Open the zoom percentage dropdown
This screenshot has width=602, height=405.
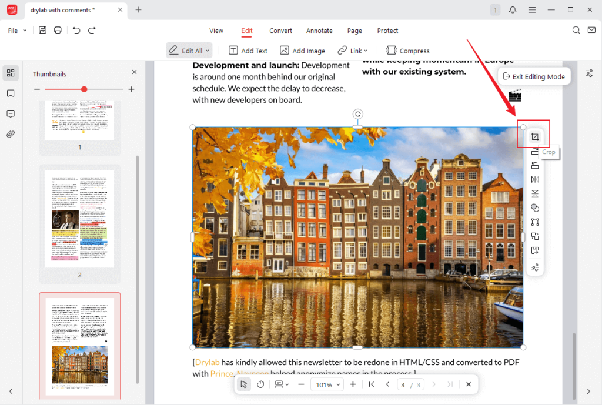point(327,384)
